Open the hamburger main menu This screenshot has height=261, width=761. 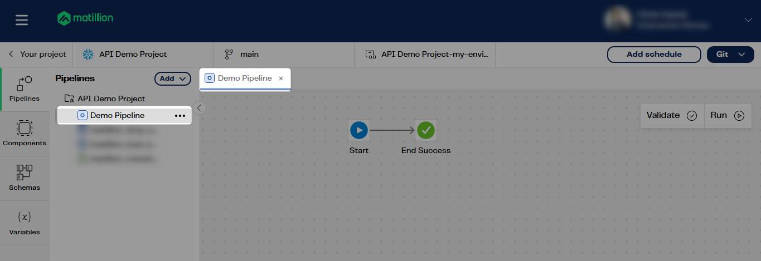click(x=21, y=21)
